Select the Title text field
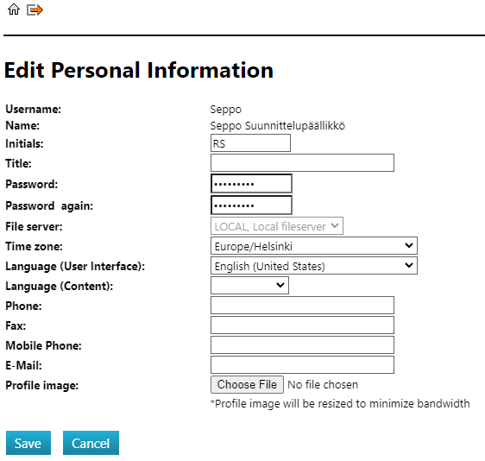 [302, 163]
